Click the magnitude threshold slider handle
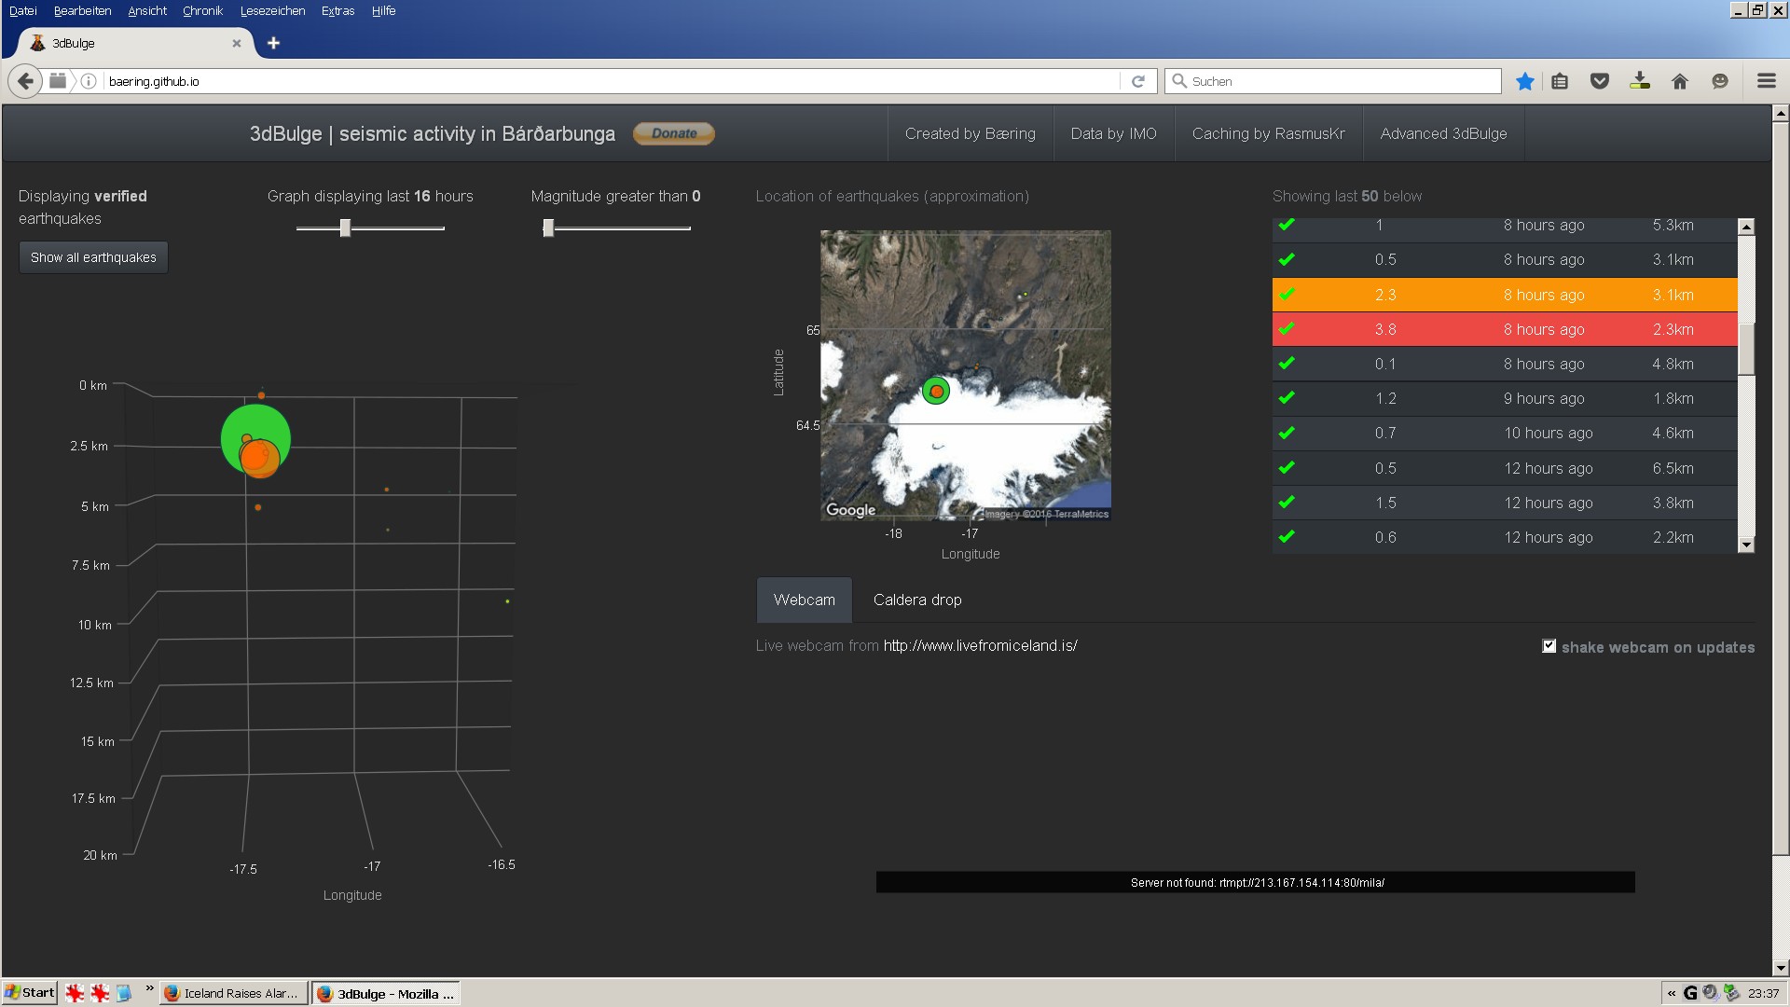The image size is (1790, 1007). tap(548, 228)
